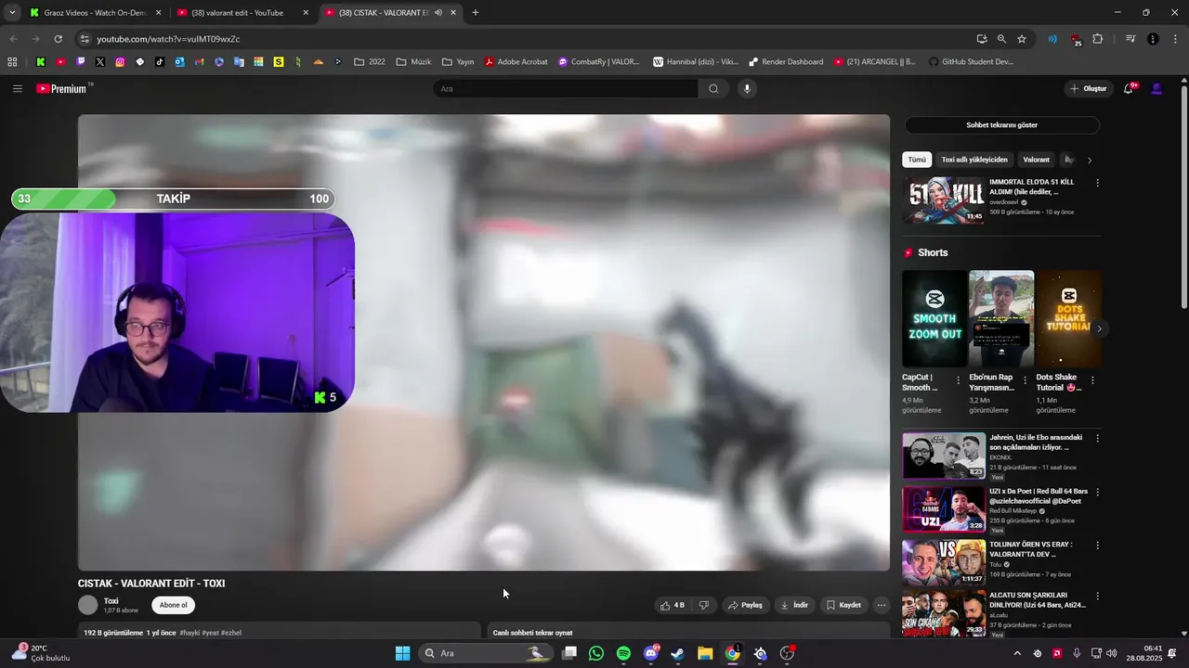Launch Spotify from the taskbar
Screen dimensions: 1189x668
click(623, 653)
